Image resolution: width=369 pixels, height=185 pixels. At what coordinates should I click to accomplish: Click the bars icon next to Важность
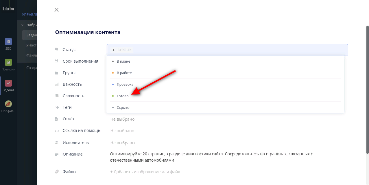pyautogui.click(x=57, y=84)
